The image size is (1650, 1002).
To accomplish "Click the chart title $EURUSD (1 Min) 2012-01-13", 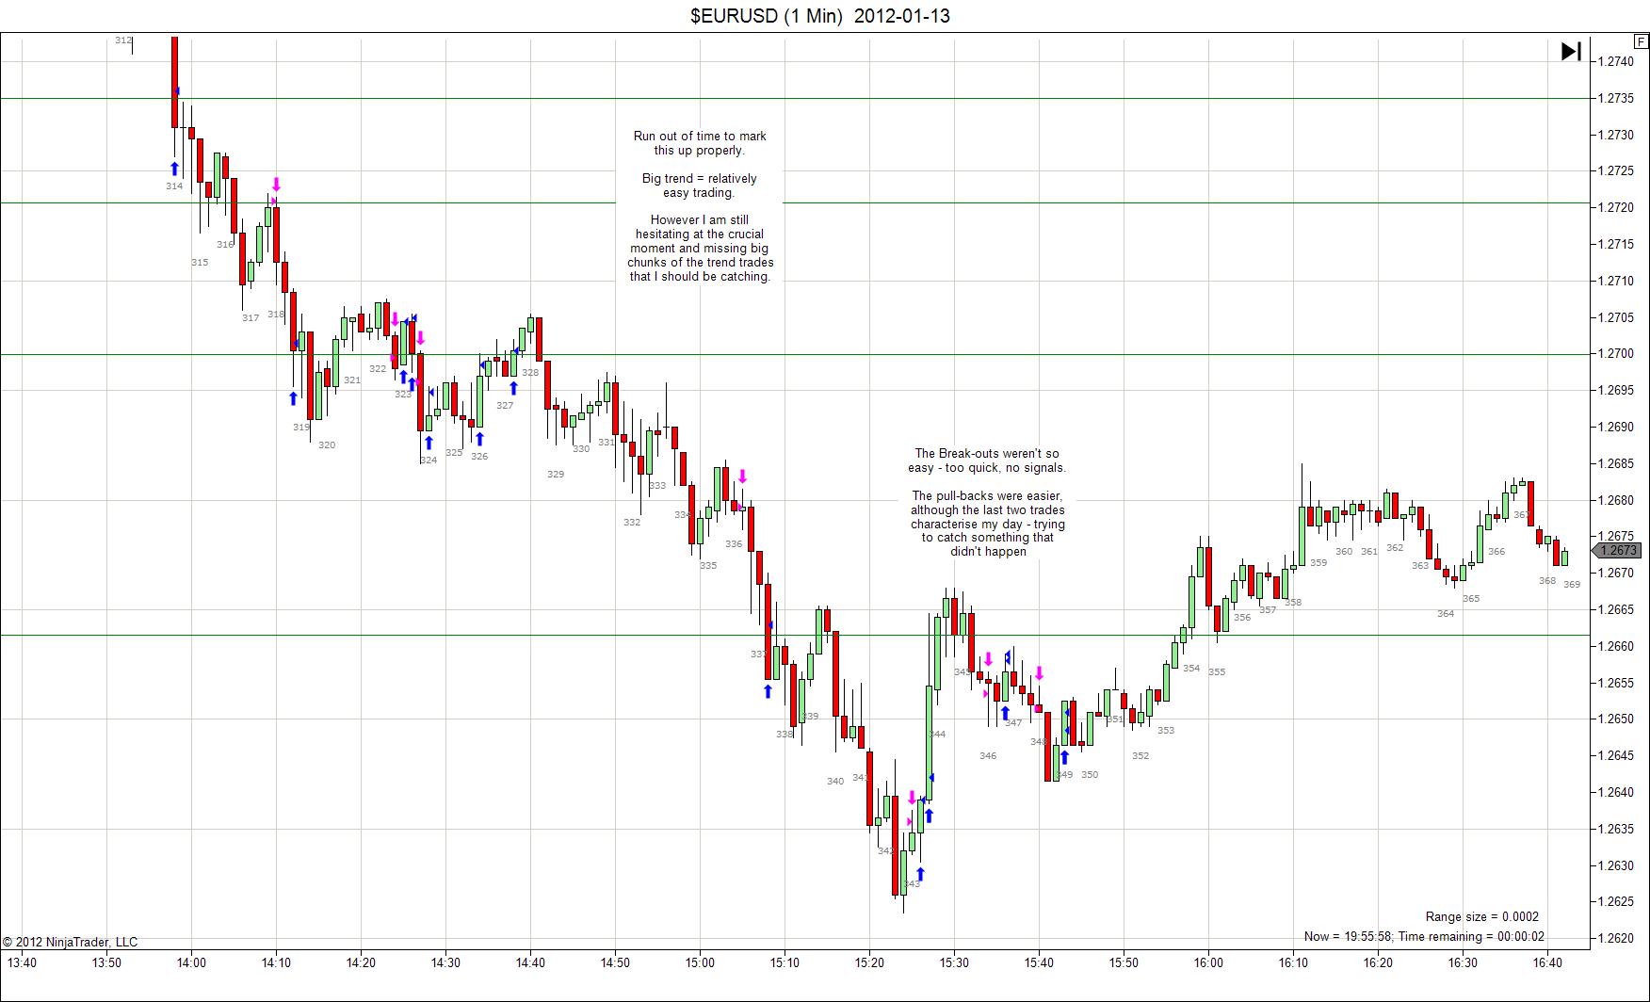I will pos(820,15).
